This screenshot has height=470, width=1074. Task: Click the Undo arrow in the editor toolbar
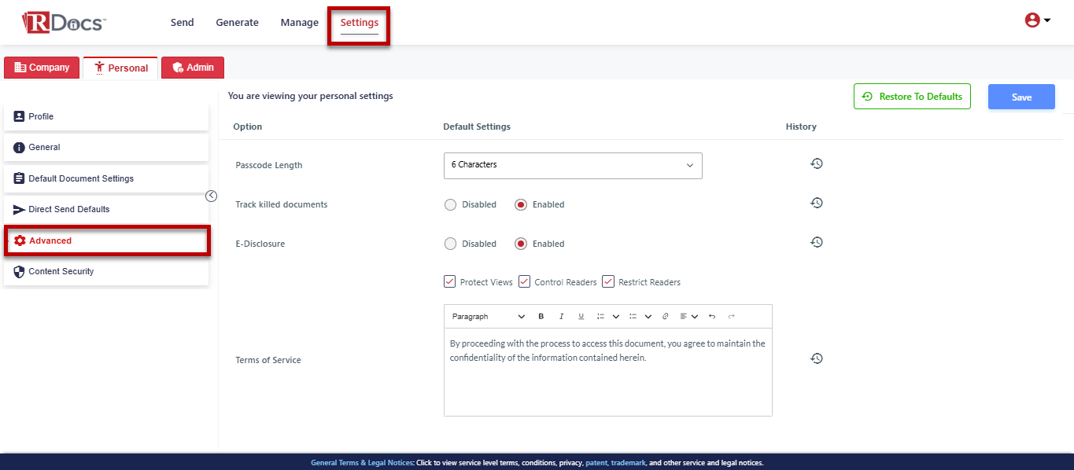click(712, 317)
